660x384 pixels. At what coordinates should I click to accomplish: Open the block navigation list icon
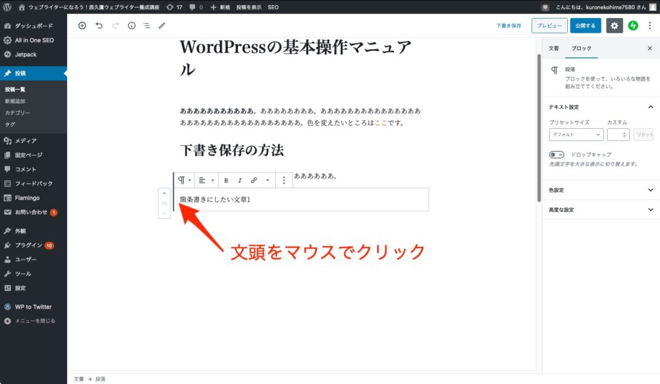pos(147,26)
